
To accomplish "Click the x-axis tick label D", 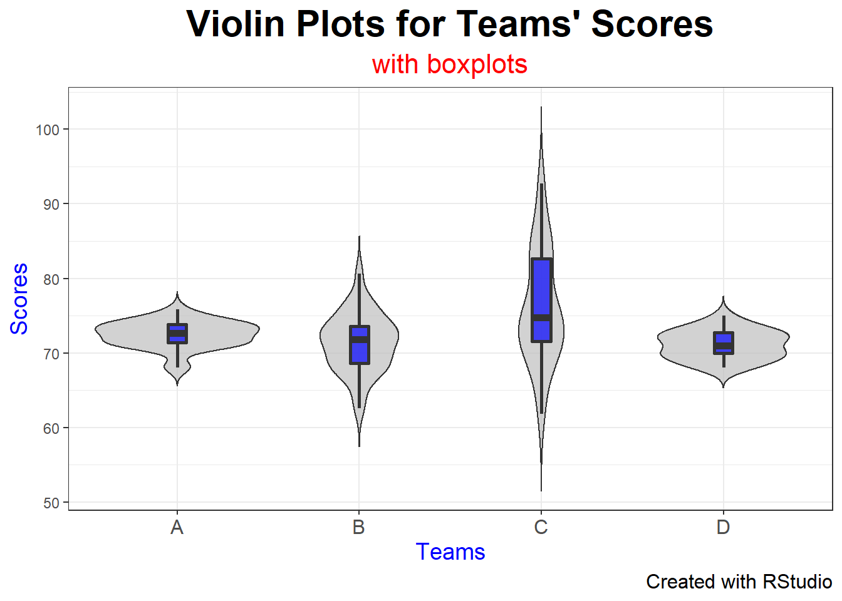I will (x=723, y=528).
